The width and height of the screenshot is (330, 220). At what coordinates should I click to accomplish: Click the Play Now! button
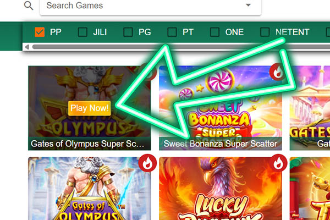click(90, 108)
